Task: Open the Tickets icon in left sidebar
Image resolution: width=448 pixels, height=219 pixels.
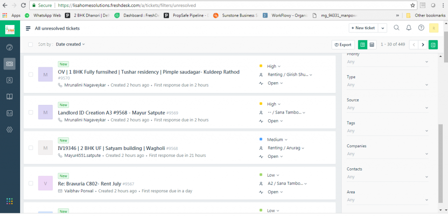Action: click(10, 64)
